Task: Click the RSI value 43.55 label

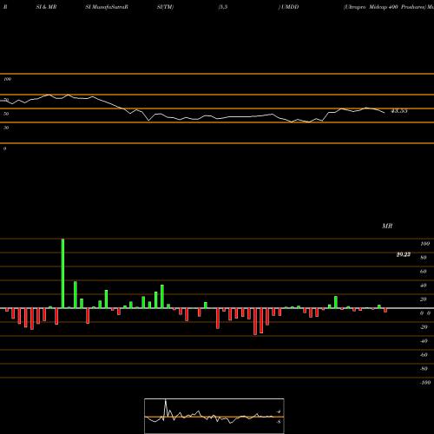Action: [x=399, y=111]
